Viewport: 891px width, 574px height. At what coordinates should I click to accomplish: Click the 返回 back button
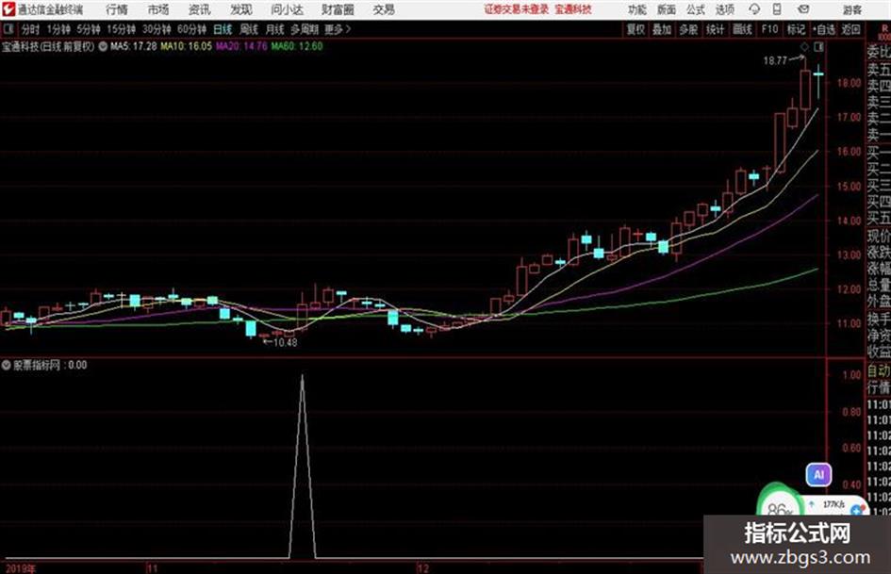click(x=850, y=29)
